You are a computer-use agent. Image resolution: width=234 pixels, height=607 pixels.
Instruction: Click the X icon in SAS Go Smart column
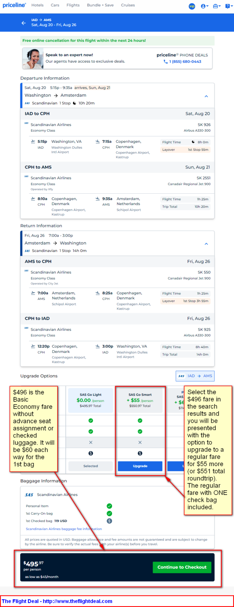[140, 442]
